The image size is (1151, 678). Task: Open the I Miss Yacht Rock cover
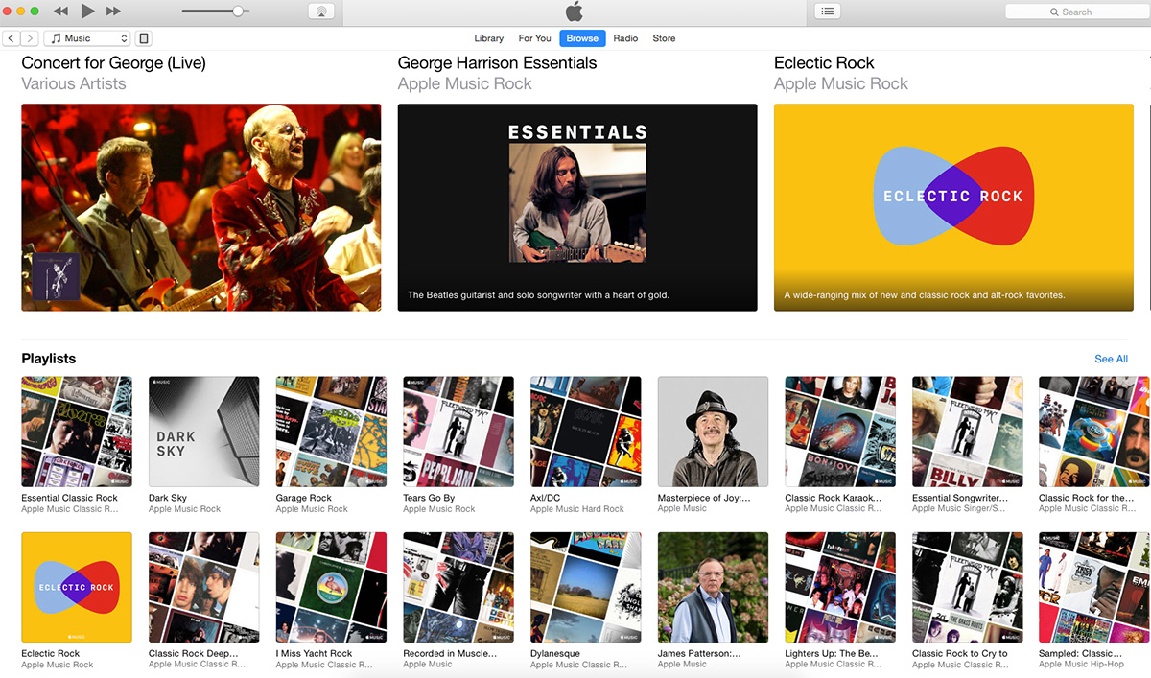pyautogui.click(x=331, y=587)
